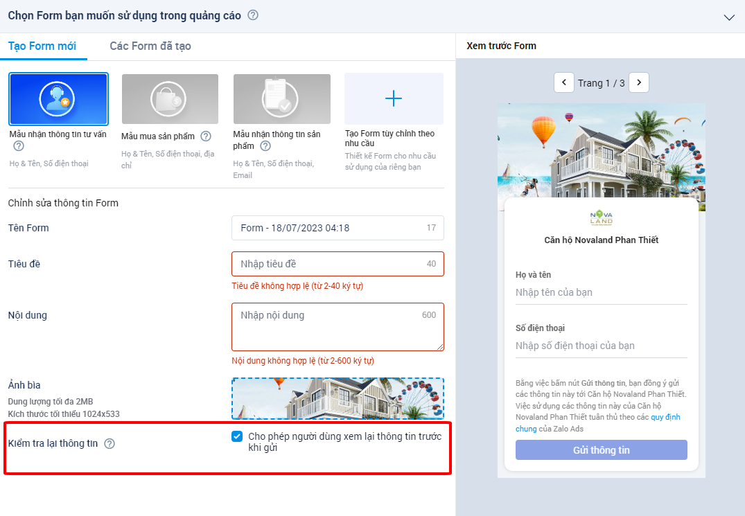
Task: Select the Mẫu nhận thông tin tư vấn template
Action: click(x=58, y=98)
